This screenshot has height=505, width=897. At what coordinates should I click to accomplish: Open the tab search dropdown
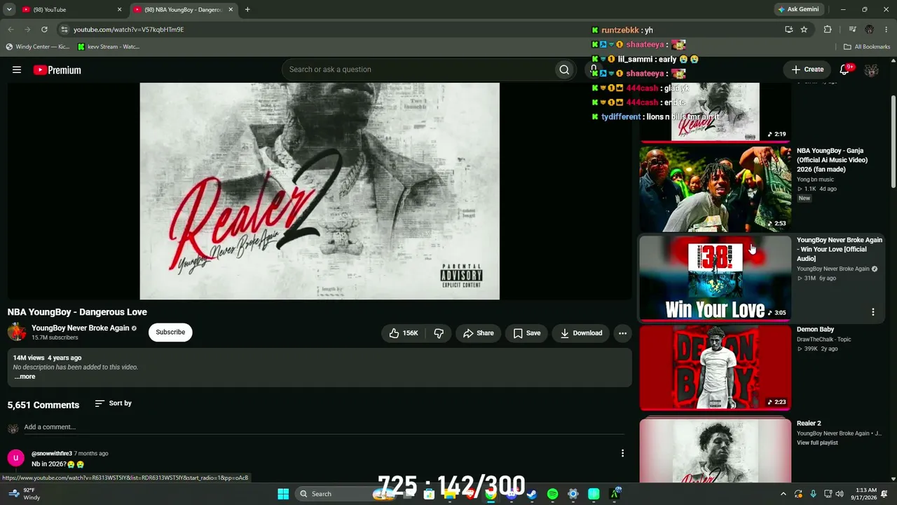click(9, 10)
